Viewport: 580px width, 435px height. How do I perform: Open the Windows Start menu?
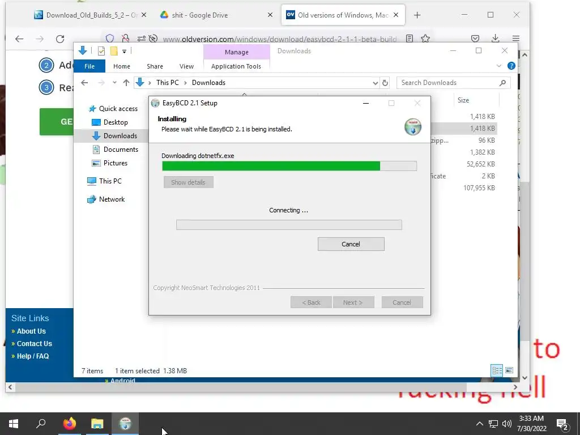[14, 424]
